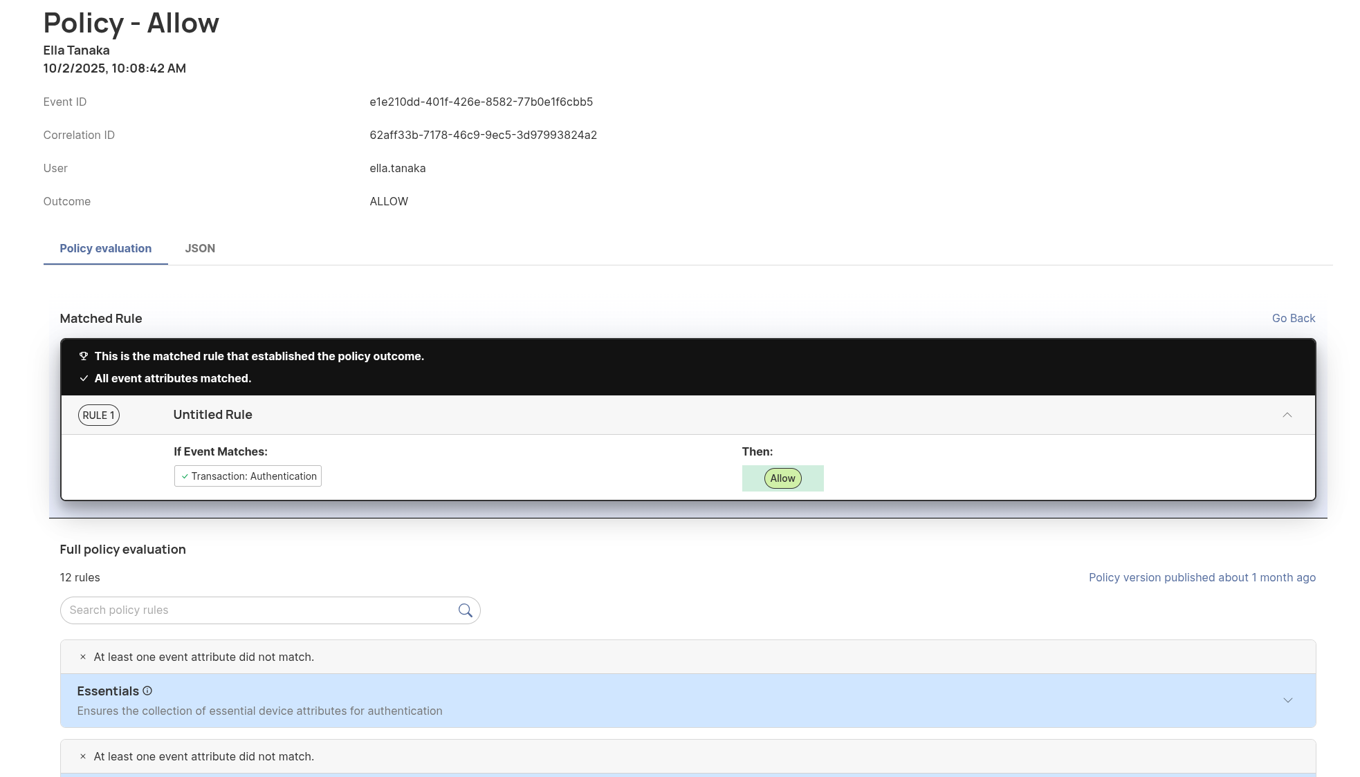Click the green Allow outcome badge

[782, 478]
